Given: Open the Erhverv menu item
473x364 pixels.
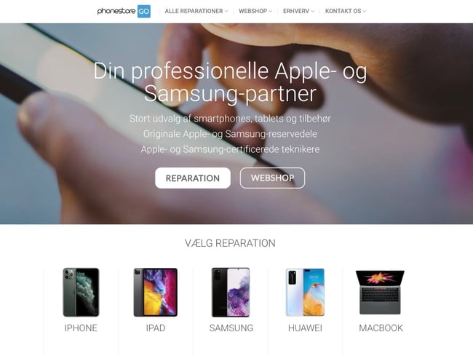Looking at the screenshot, I should (296, 11).
